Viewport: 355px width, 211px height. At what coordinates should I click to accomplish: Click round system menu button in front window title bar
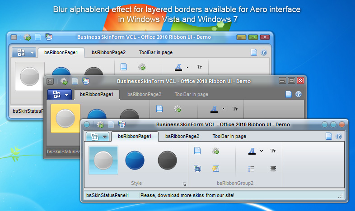tap(87, 124)
